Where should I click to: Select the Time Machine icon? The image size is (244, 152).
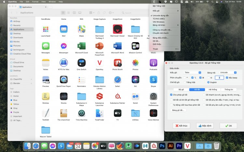click(x=82, y=113)
